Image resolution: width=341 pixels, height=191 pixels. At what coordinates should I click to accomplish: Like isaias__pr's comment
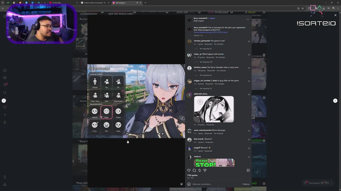click(x=249, y=55)
